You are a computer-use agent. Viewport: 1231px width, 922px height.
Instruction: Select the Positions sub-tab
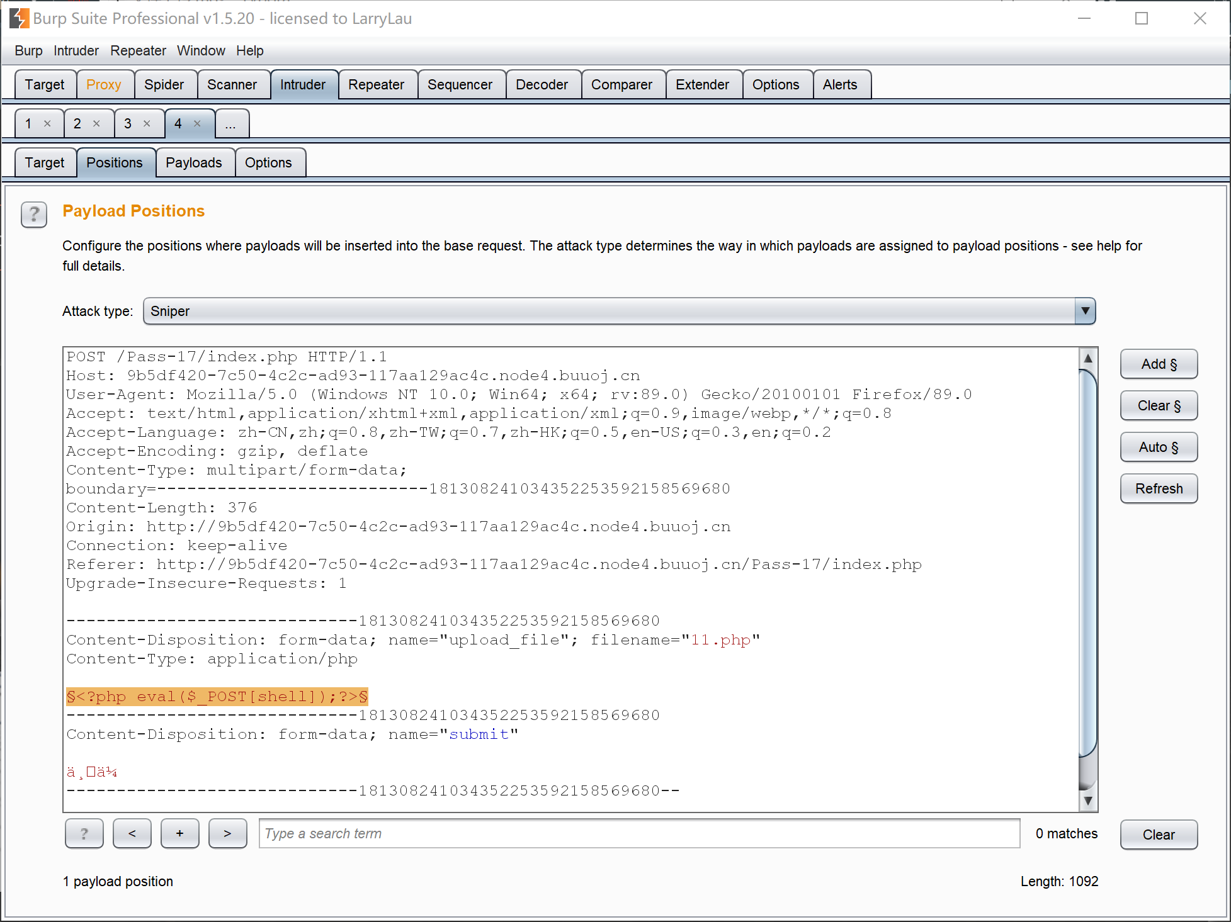click(x=115, y=162)
